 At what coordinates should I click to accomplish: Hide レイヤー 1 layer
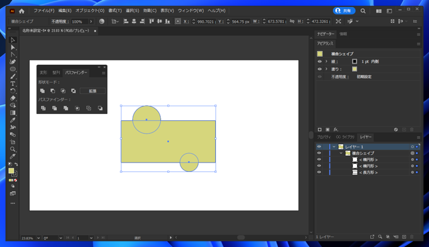(319, 147)
